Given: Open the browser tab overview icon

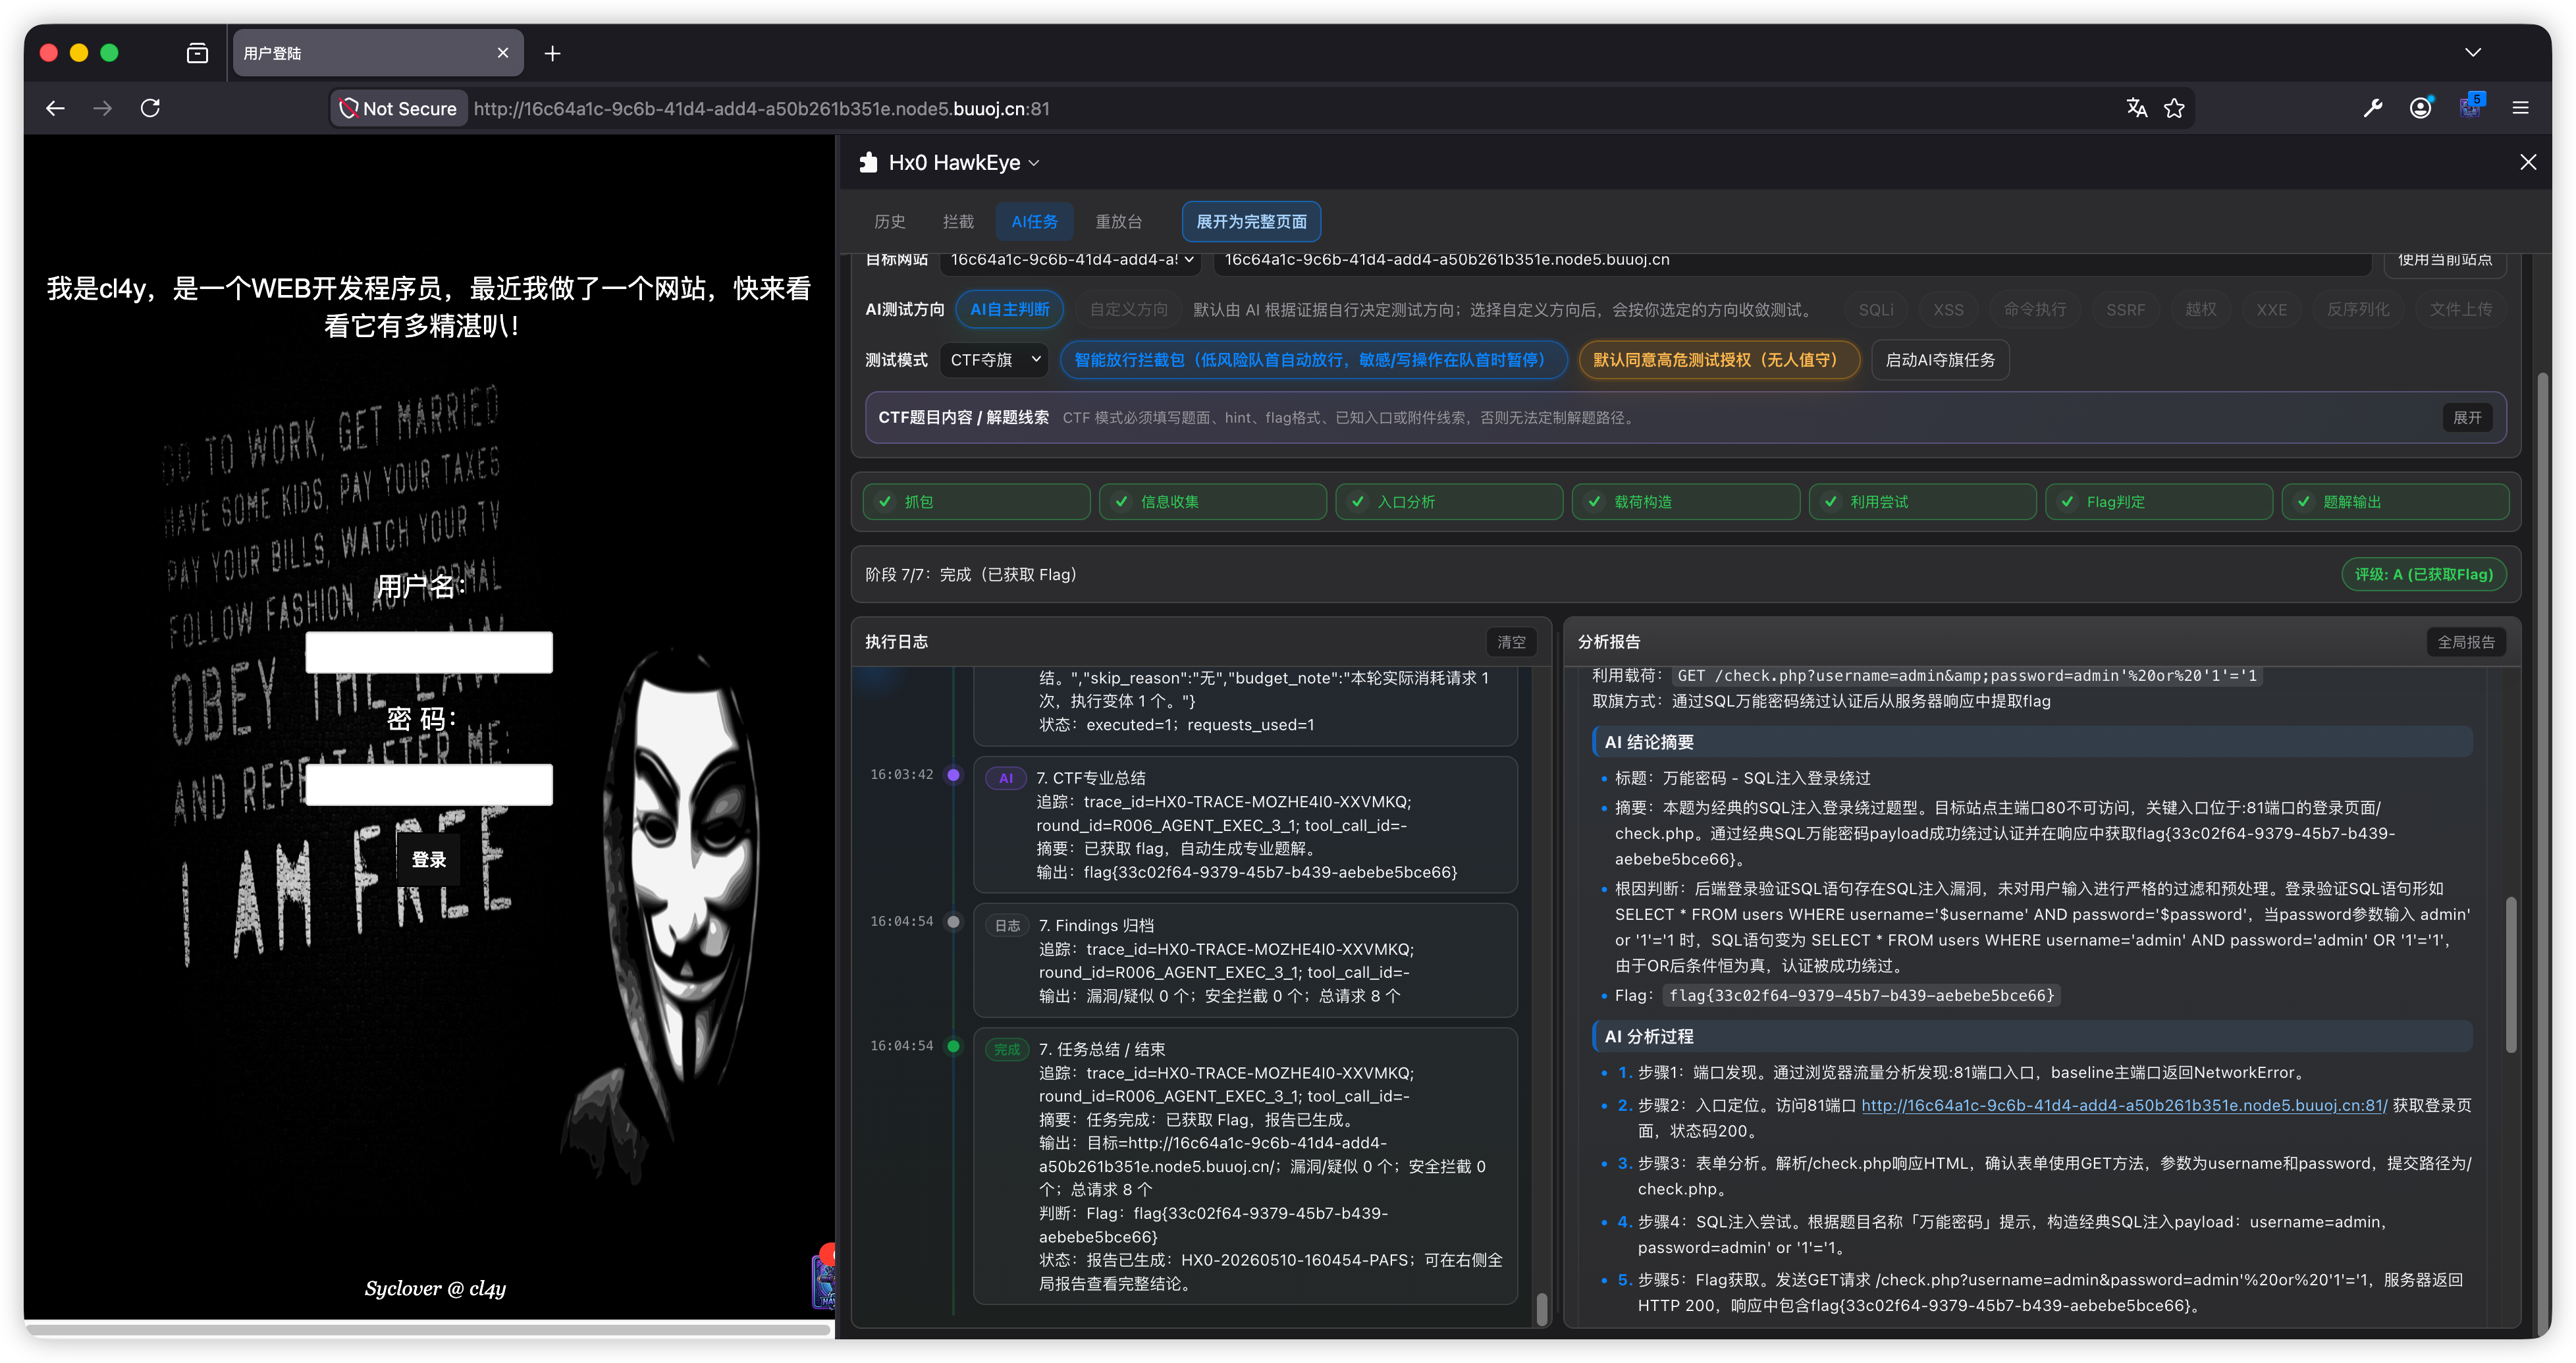Looking at the screenshot, I should (197, 53).
